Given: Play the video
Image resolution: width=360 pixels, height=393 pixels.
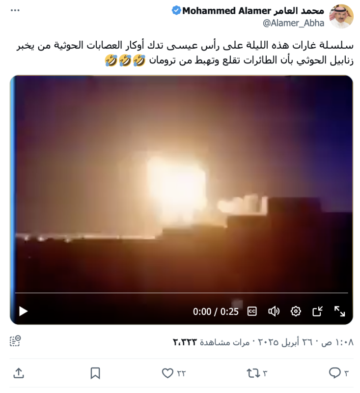Looking at the screenshot, I should coord(23,311).
